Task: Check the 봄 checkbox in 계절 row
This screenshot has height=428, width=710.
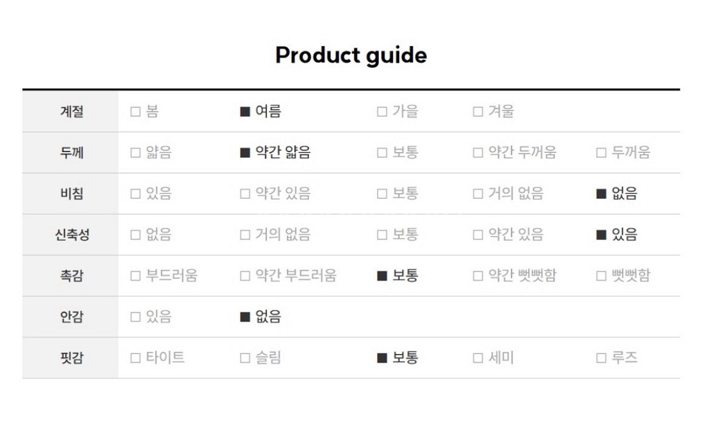Action: [135, 112]
